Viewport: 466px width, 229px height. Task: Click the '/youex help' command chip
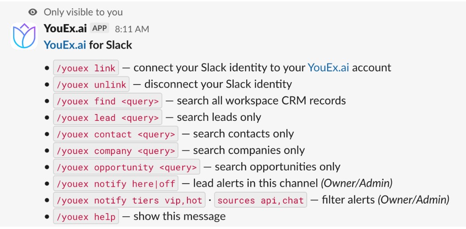[86, 217]
